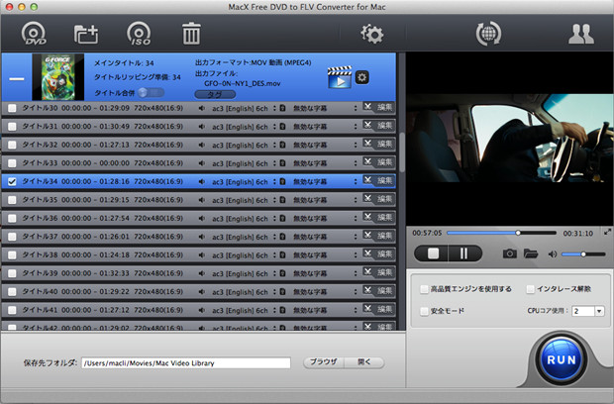Enable 安全モード checkbox
614x404 pixels.
tap(424, 311)
